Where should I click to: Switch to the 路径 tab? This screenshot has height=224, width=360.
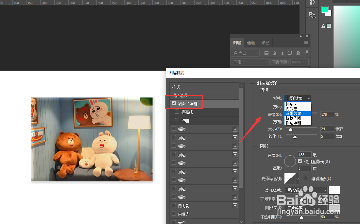coord(265,43)
